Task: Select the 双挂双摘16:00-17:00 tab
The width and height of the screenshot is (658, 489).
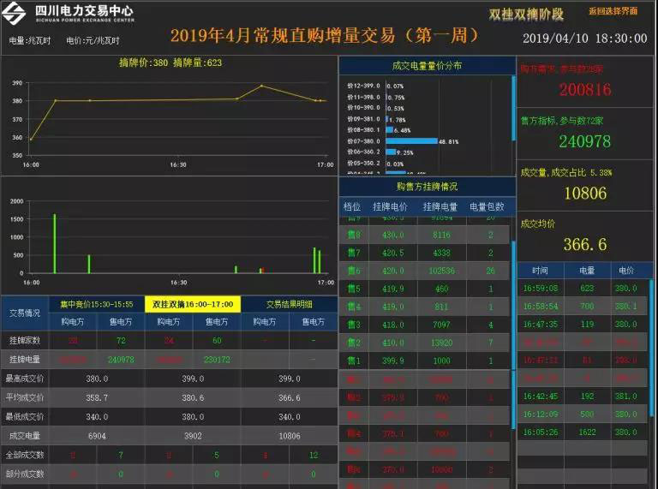Action: (193, 304)
